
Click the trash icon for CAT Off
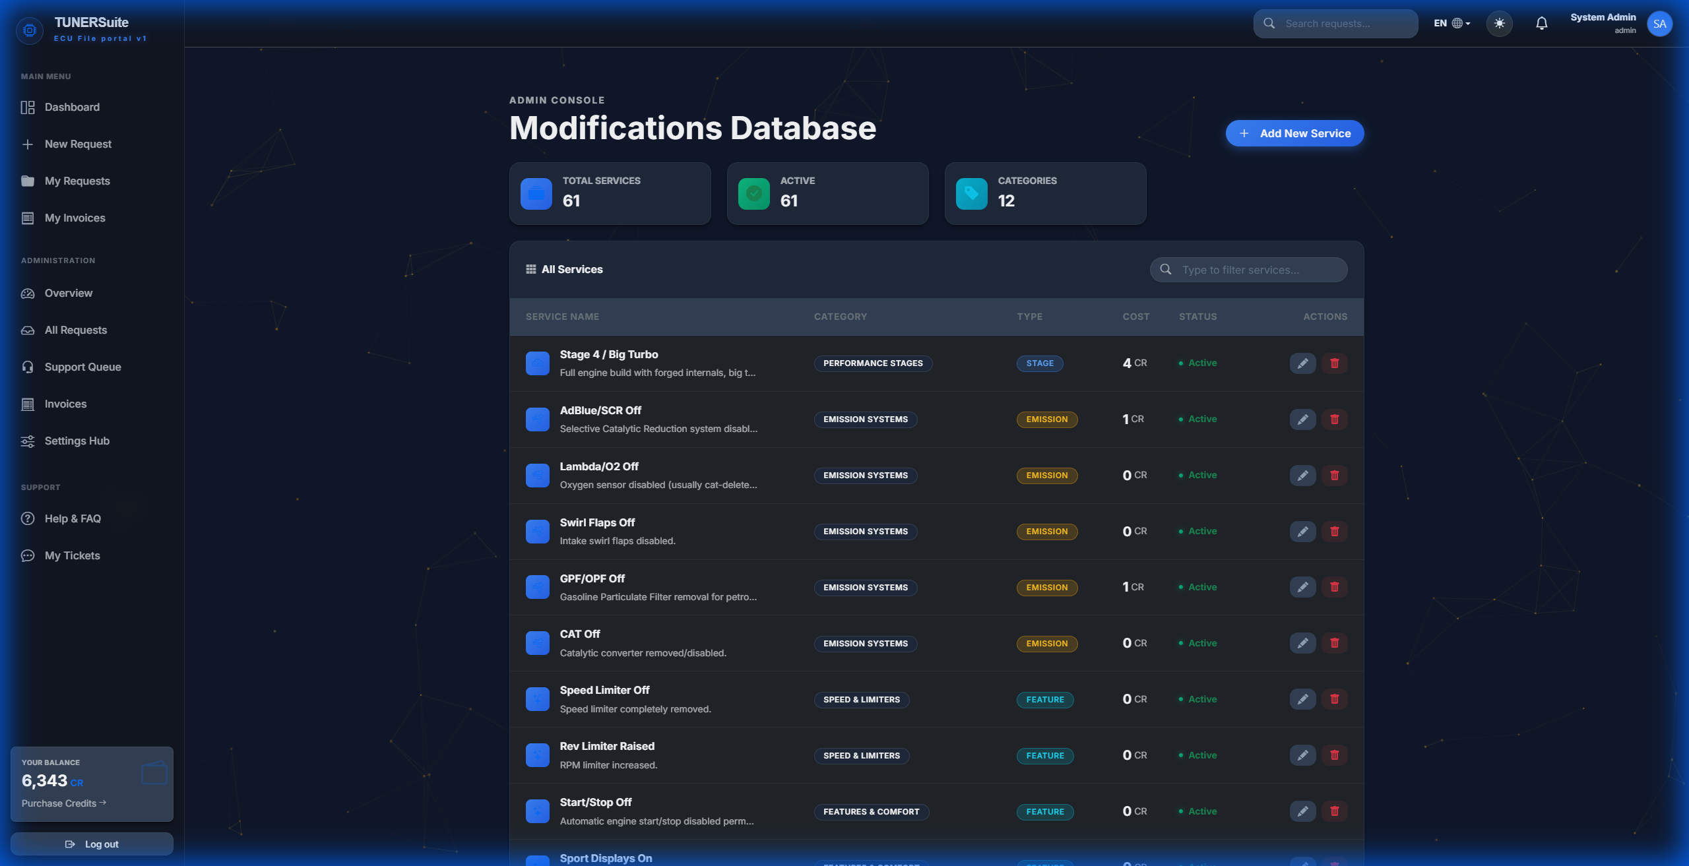pyautogui.click(x=1334, y=643)
